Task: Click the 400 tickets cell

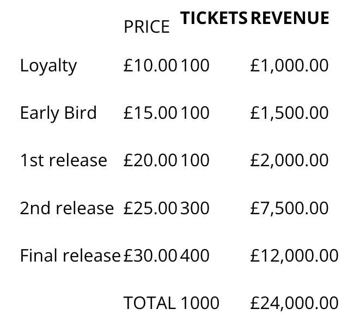Action: [195, 256]
